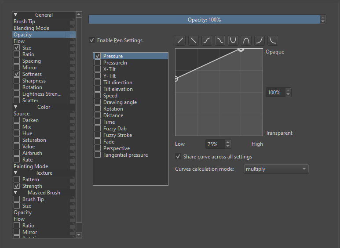Image resolution: width=340 pixels, height=248 pixels.
Task: Check the Lightness Stren... option checkbox
Action: tap(17, 93)
